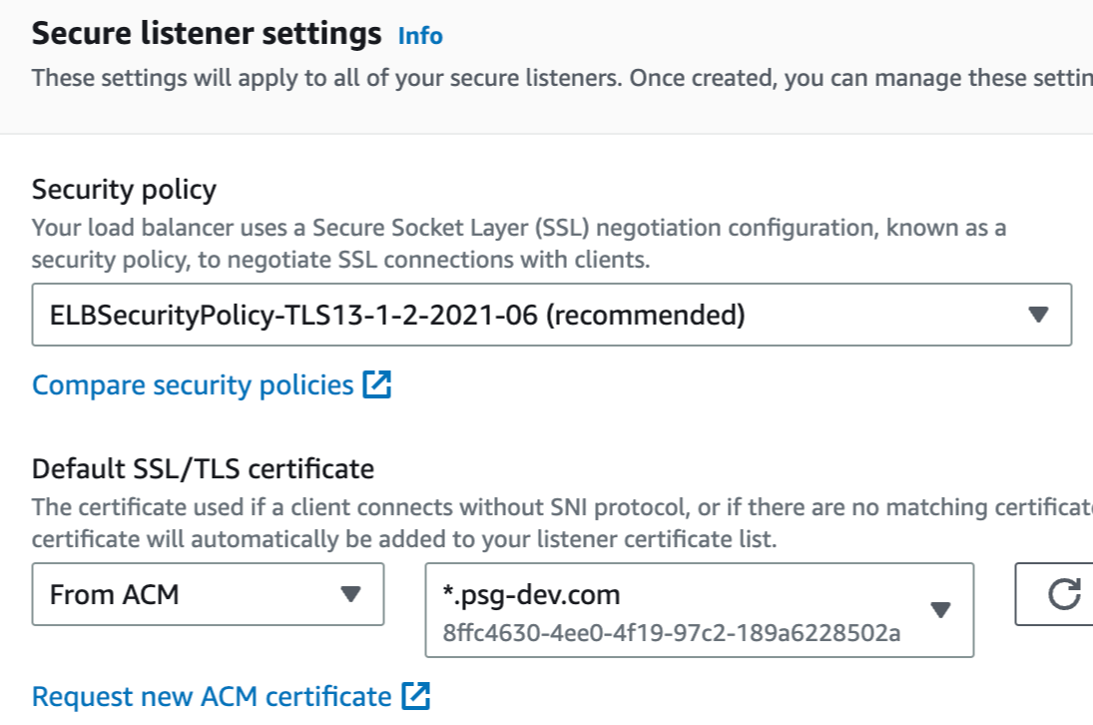Click the arrow on the *.psg-dev.com selector
The image size is (1093, 725).
[939, 610]
